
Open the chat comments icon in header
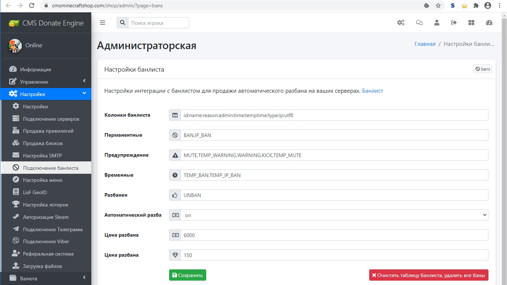coord(419,23)
